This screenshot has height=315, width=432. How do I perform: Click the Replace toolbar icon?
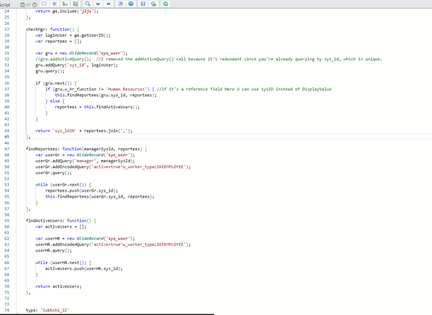[x=65, y=4]
